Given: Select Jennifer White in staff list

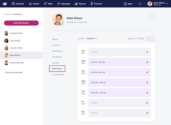Looking at the screenshot, I should pos(21,48).
